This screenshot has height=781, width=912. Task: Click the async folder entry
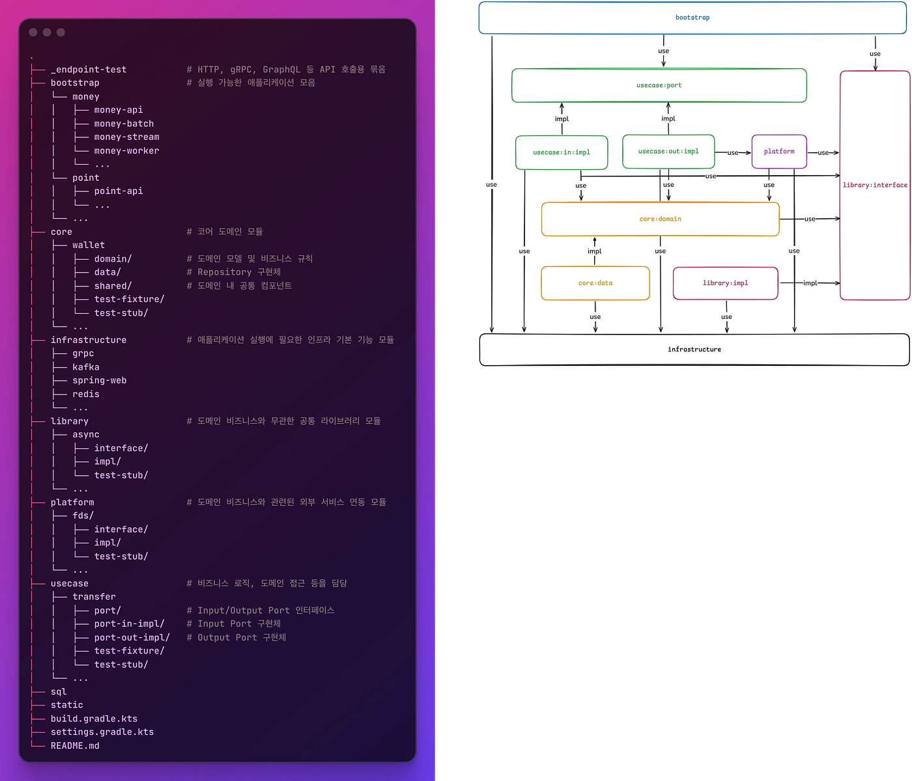86,435
